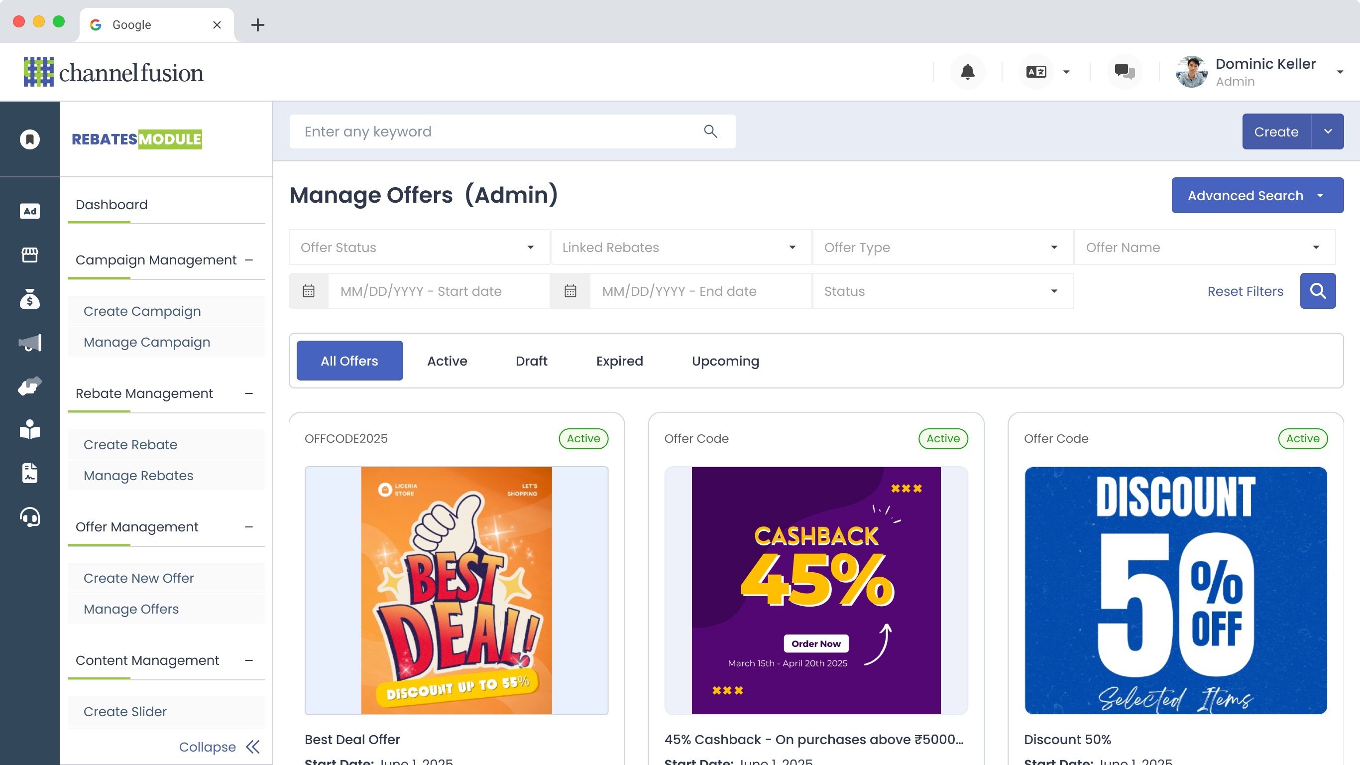
Task: Open the chat messages icon
Action: coord(1124,72)
